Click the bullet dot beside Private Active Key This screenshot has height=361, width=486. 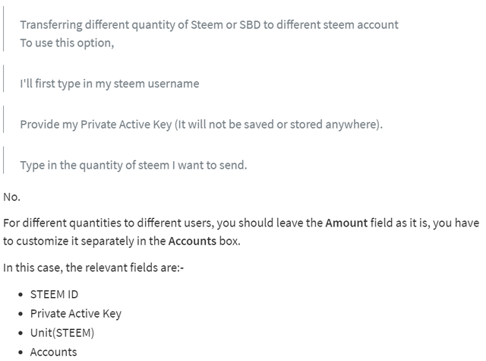tap(21, 314)
